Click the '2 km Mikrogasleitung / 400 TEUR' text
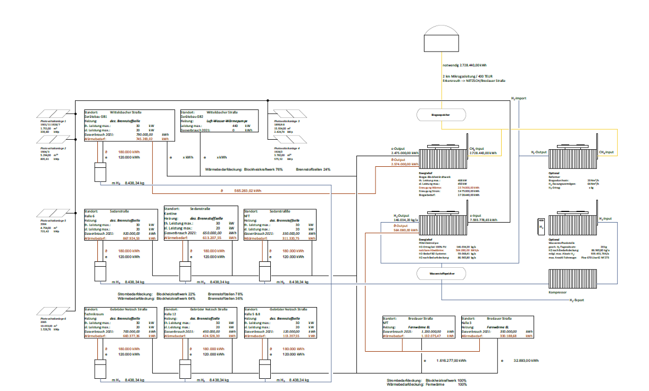The height and width of the screenshot is (391, 649). click(467, 76)
